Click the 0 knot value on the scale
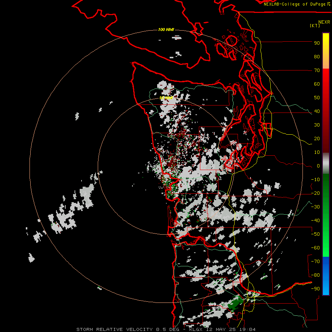Image resolution: width=332 pixels, height=332 pixels. (318, 166)
